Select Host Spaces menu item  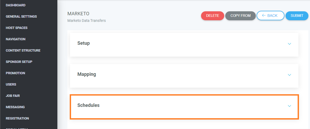[17, 28]
